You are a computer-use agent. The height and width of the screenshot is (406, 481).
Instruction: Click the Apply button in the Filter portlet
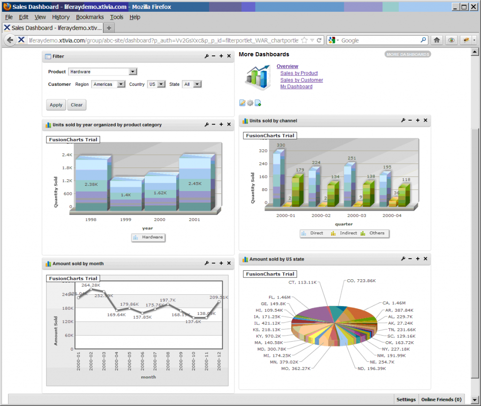coord(55,105)
